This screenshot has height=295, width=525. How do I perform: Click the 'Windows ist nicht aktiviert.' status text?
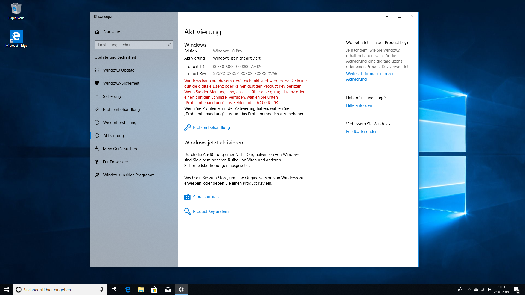click(237, 58)
